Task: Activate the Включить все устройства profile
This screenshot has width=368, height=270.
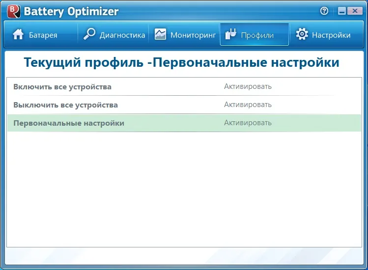Action: [248, 86]
